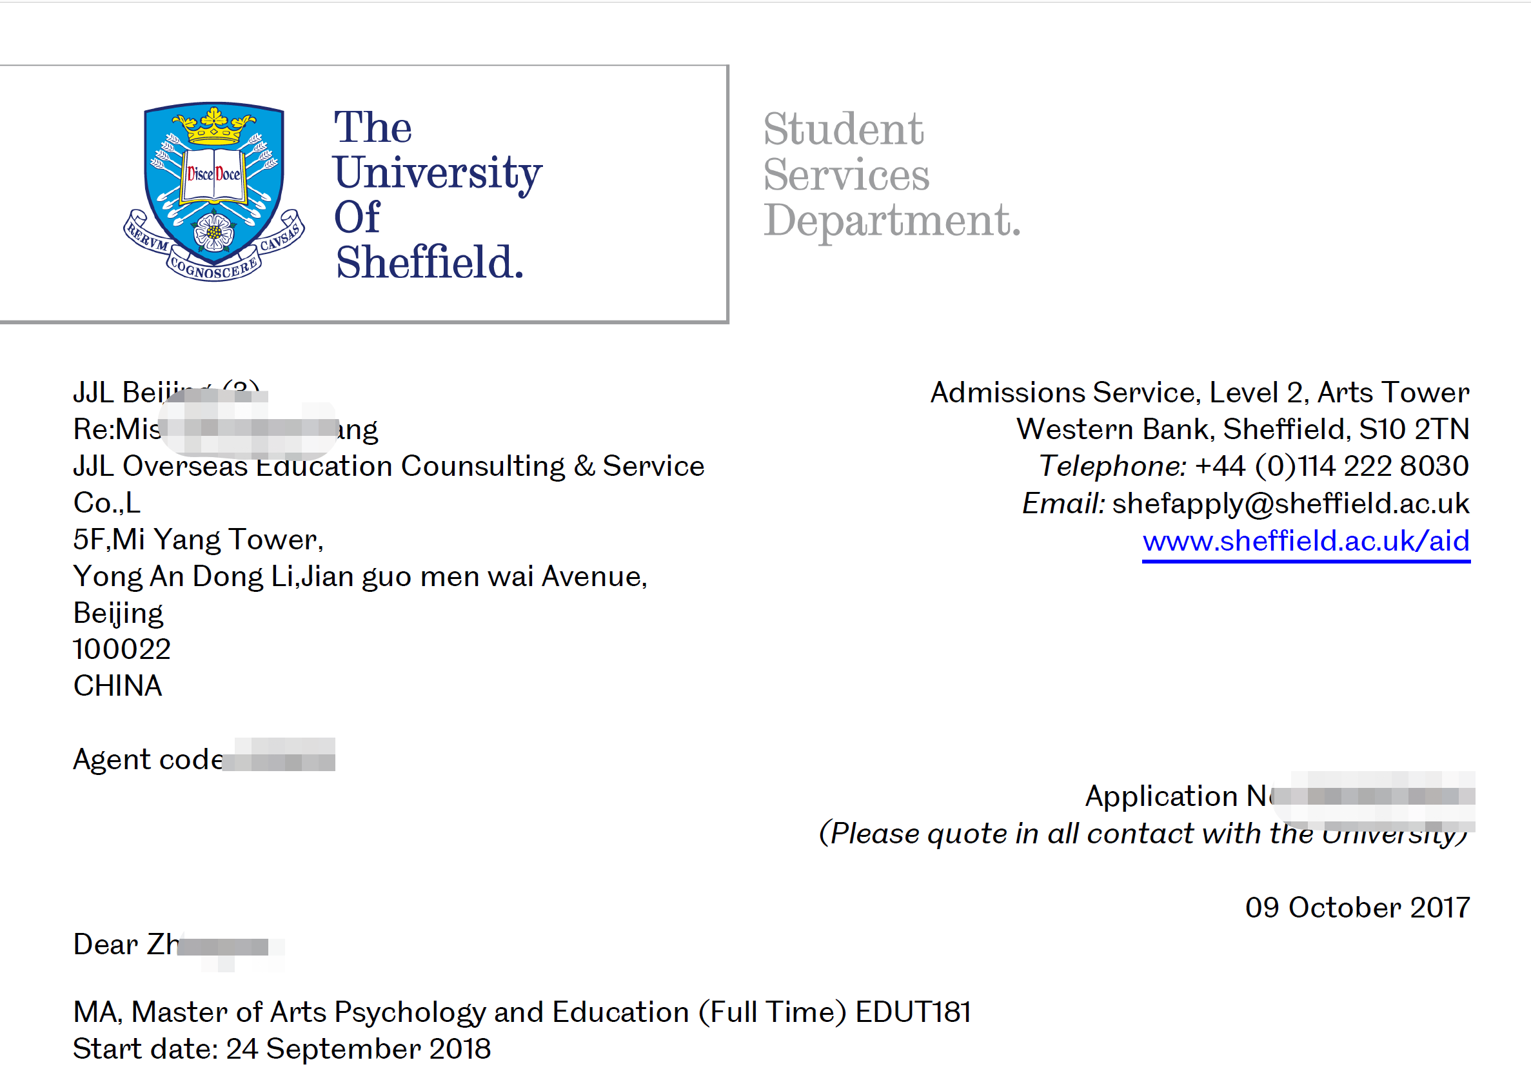Click the University of Sheffield crest logo
The image size is (1531, 1069).
click(214, 192)
